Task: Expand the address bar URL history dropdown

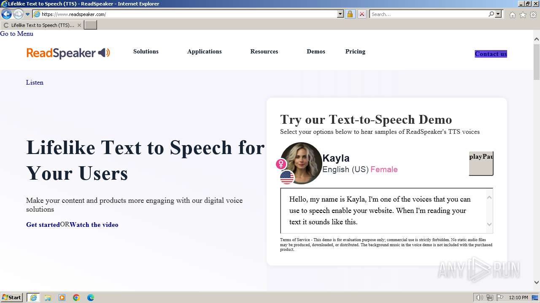Action: pos(340,14)
